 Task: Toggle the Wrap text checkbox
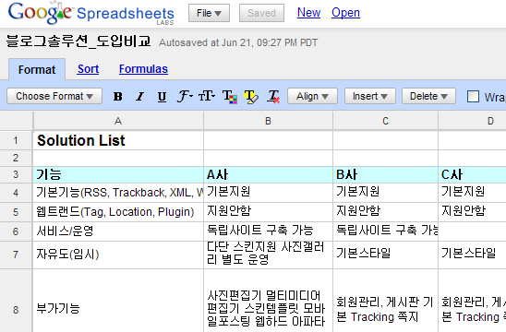473,97
